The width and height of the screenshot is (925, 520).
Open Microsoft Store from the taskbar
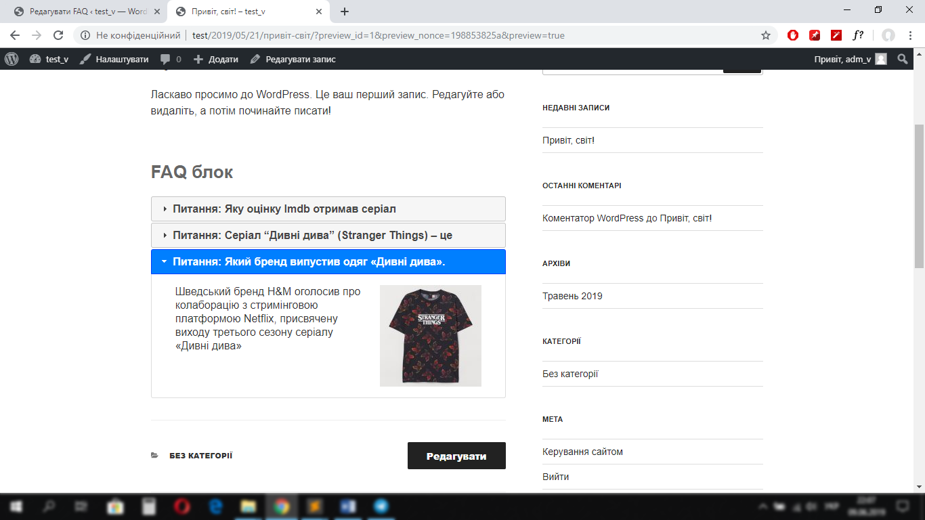(115, 506)
